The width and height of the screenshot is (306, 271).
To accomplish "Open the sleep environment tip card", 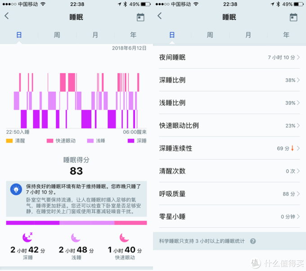I will point(76,199).
